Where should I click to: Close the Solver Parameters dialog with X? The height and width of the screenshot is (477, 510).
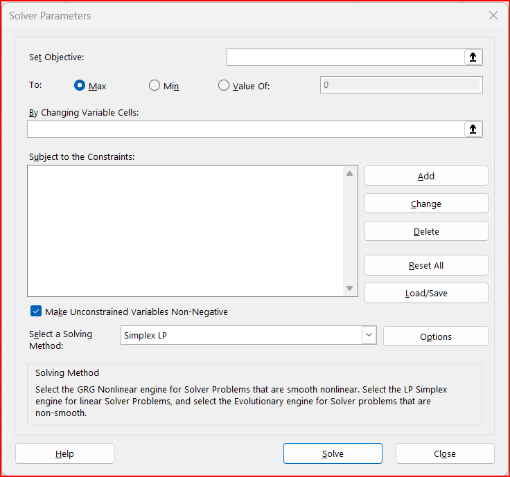pos(493,15)
